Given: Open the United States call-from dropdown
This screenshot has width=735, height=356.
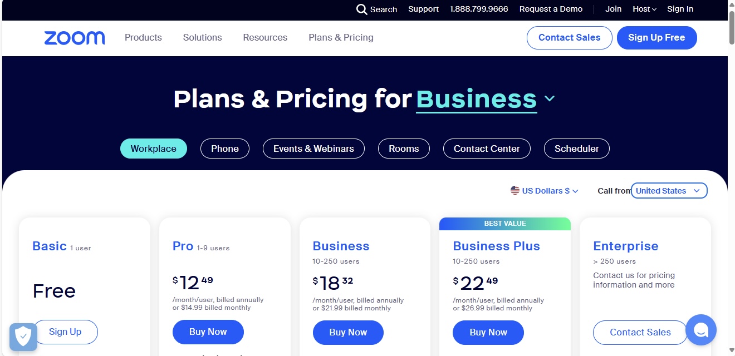Looking at the screenshot, I should coord(669,190).
